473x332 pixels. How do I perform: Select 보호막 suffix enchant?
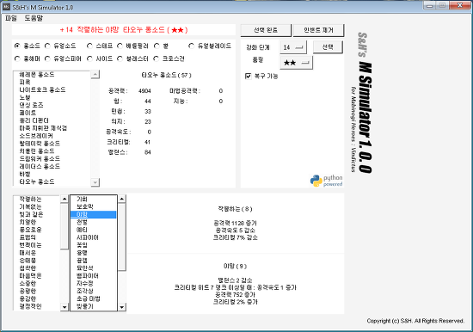coord(85,206)
